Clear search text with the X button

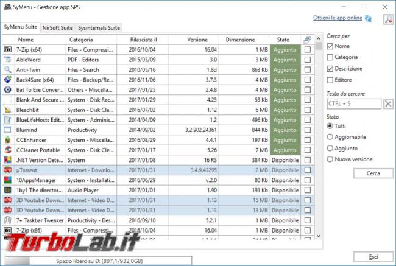tap(389, 103)
